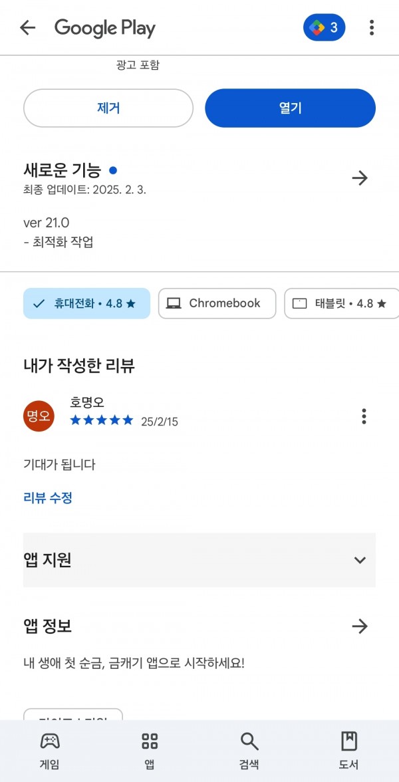Click the 리뷰 수정 link

48,497
